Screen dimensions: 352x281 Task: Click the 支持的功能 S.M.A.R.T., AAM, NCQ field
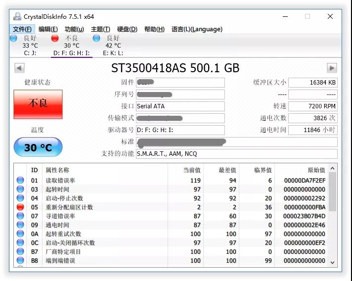pyautogui.click(x=237, y=154)
